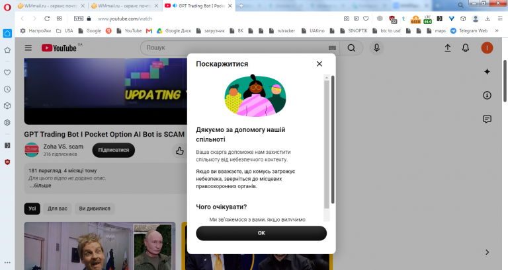Open a new tab with plus
The width and height of the screenshot is (508, 270).
coord(241,6)
